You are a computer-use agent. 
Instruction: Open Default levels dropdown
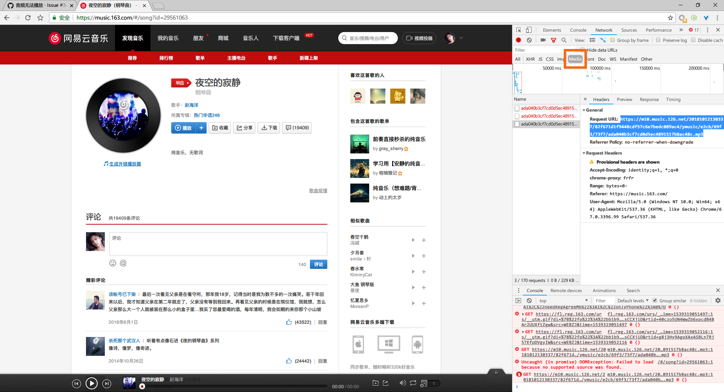pos(633,300)
